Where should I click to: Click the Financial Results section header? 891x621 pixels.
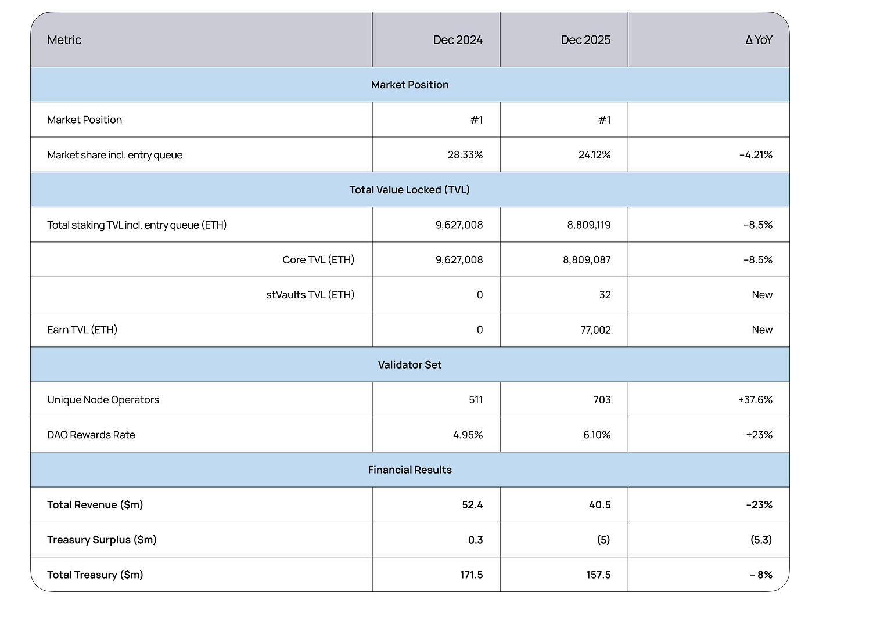tap(409, 470)
